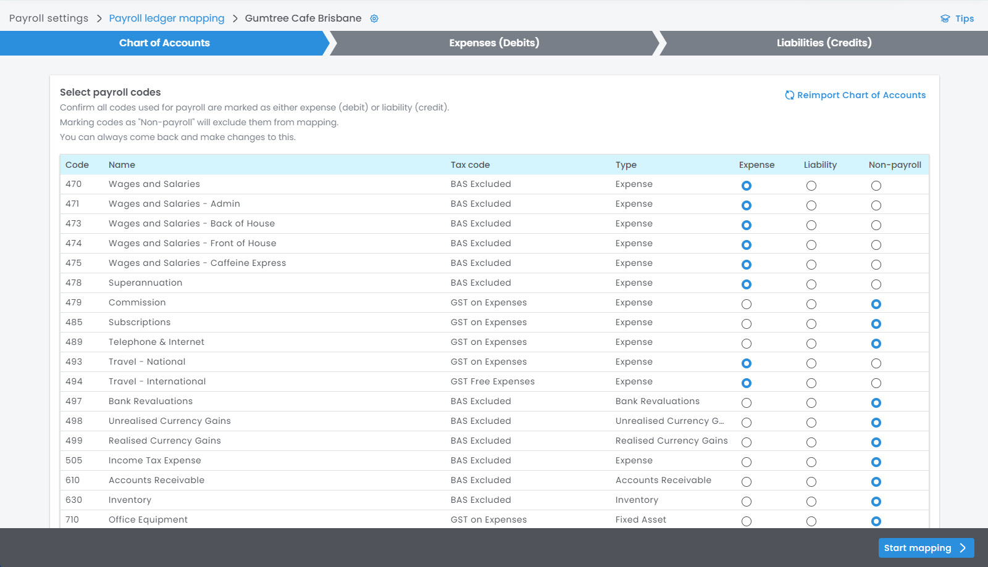Select the Chart of Accounts step
Viewport: 988px width, 567px height.
point(164,43)
